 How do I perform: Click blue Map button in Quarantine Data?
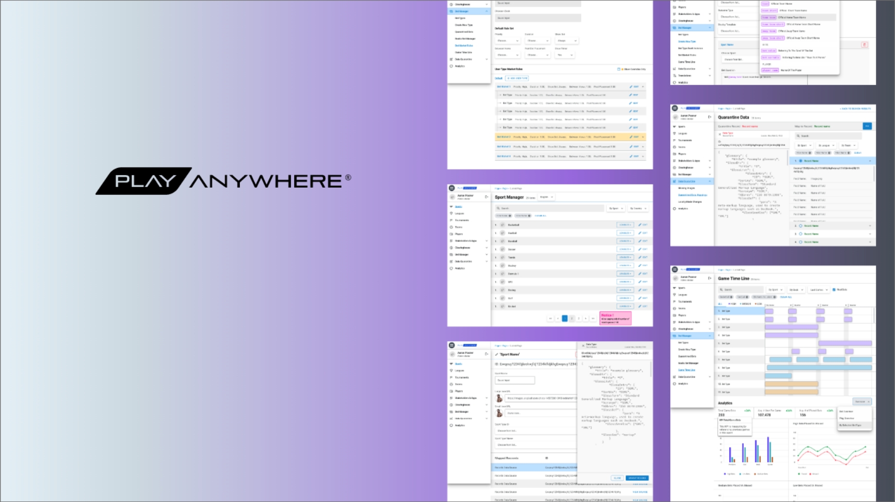point(867,126)
